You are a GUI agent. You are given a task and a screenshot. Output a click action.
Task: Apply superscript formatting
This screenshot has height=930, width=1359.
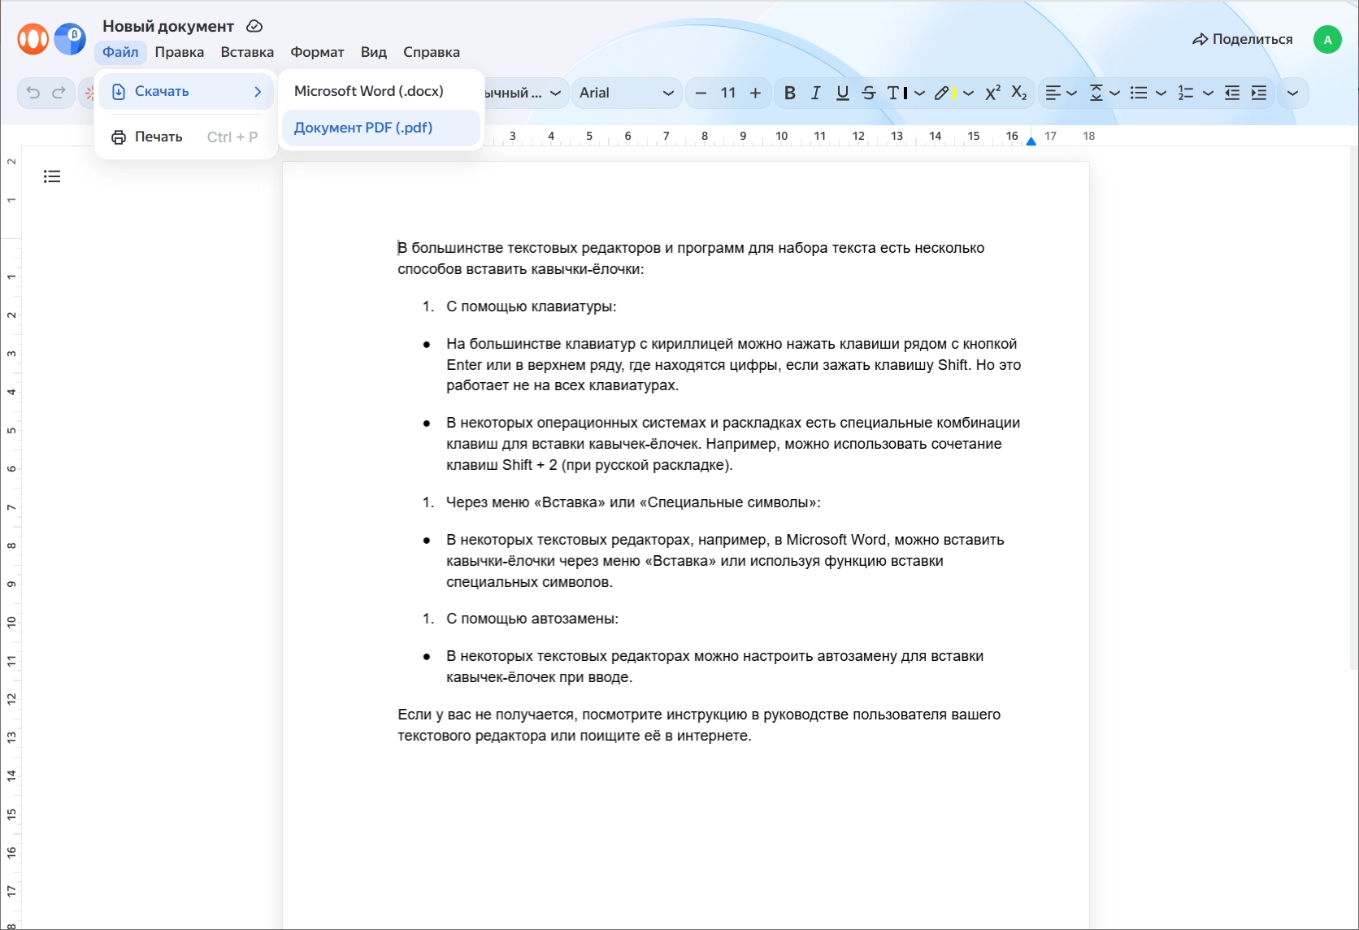992,93
